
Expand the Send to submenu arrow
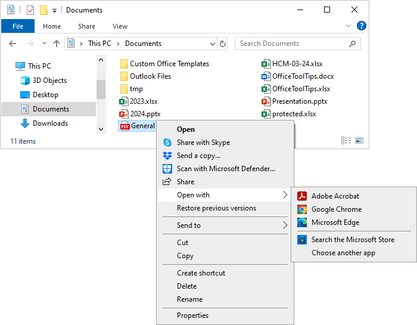coord(285,225)
